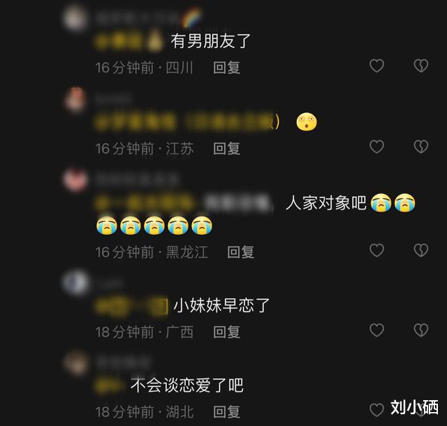This screenshot has height=426, width=447.
Task: Like the Sichuan comment with heart icon
Action: pos(376,66)
